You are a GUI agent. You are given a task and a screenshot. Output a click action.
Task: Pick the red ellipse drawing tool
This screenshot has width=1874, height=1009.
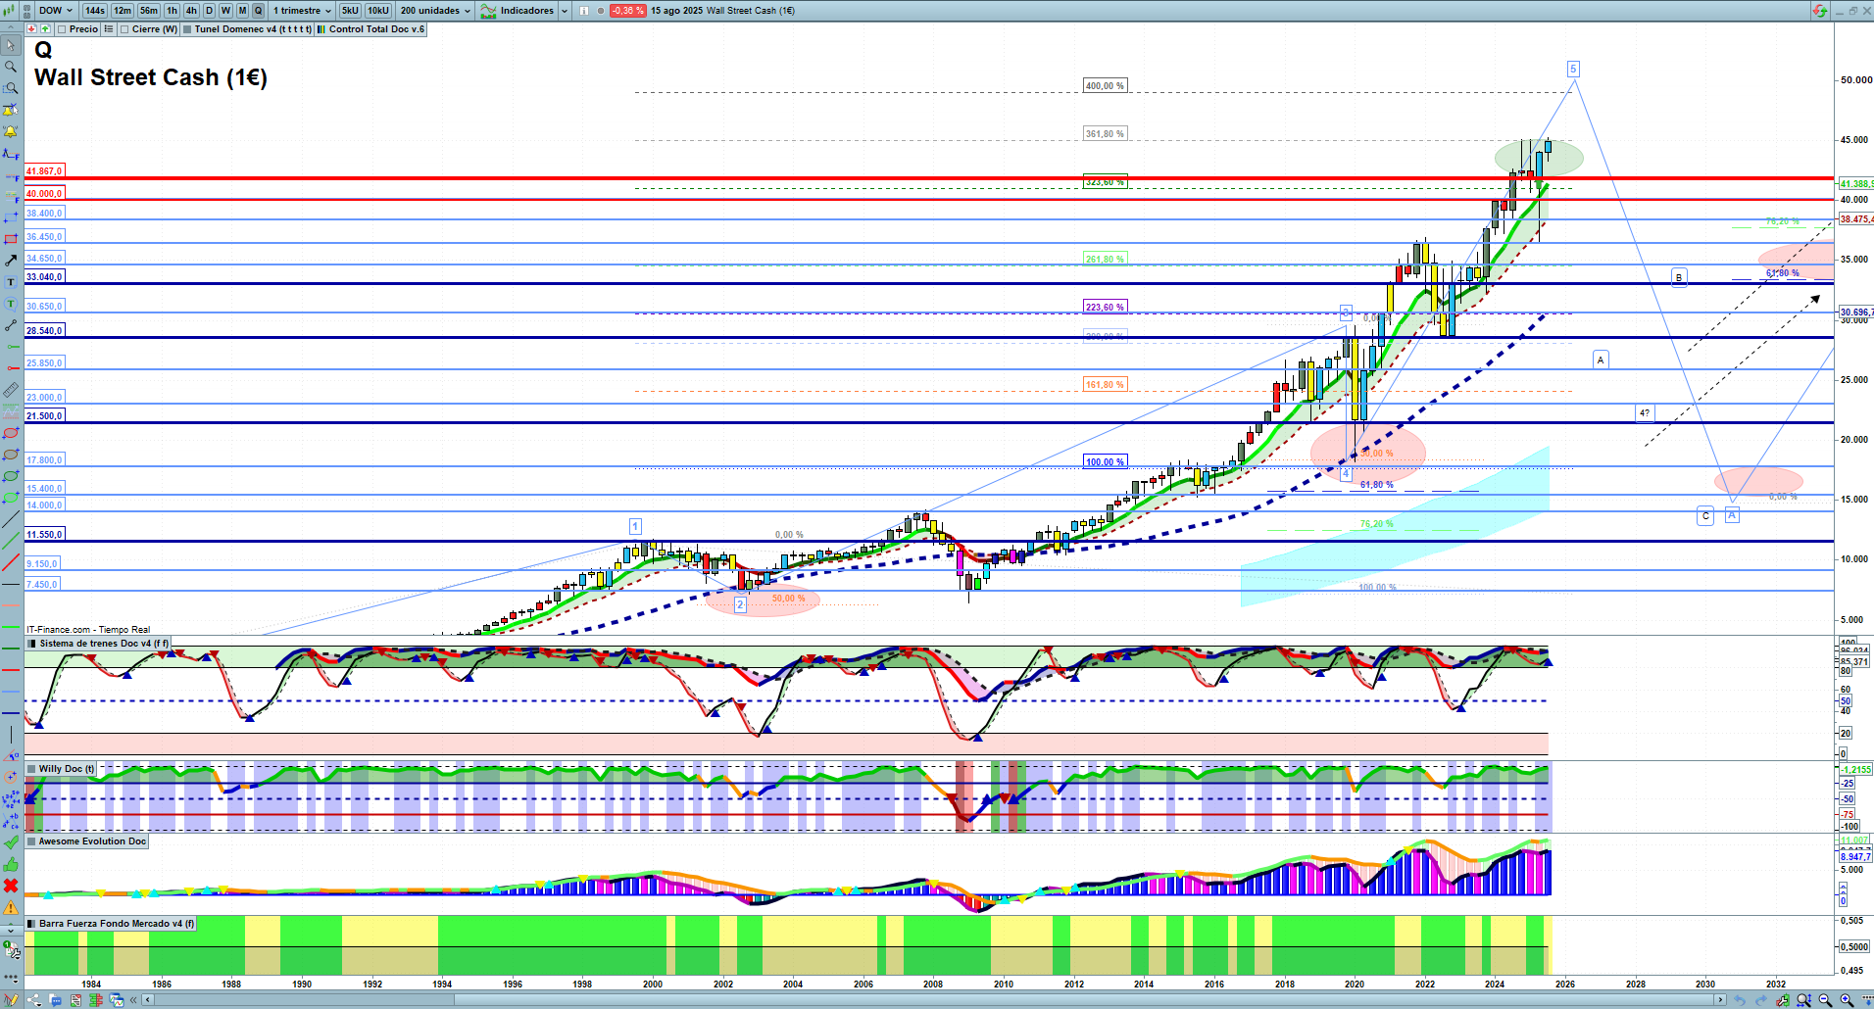click(11, 433)
